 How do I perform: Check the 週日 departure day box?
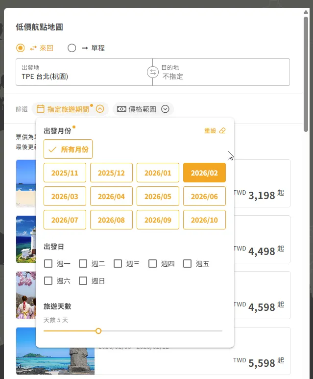[83, 280]
